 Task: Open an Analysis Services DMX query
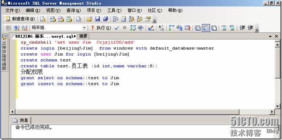point(61,19)
